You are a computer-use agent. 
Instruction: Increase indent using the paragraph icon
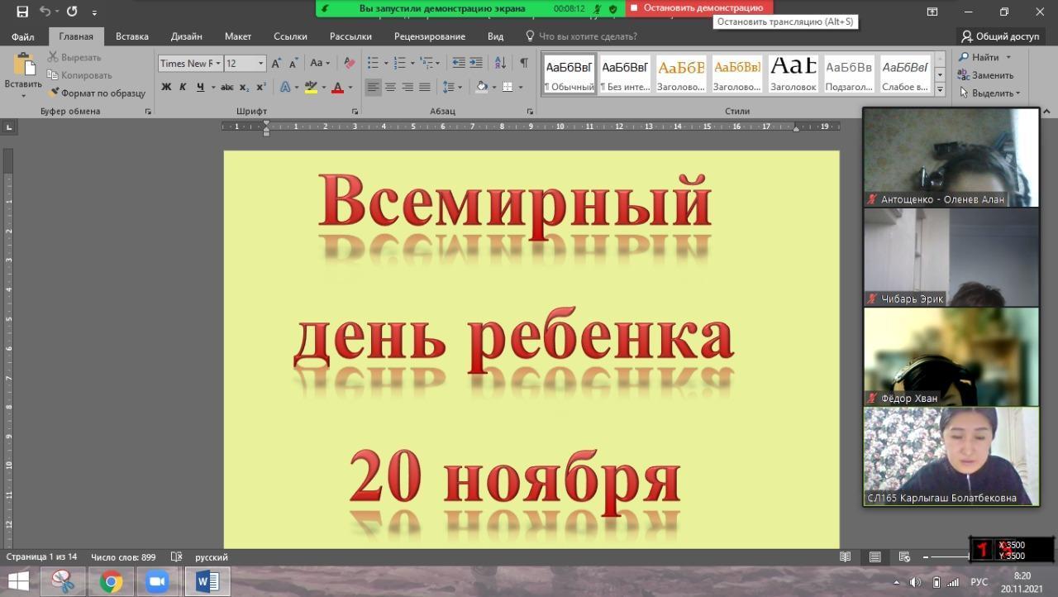coord(476,64)
